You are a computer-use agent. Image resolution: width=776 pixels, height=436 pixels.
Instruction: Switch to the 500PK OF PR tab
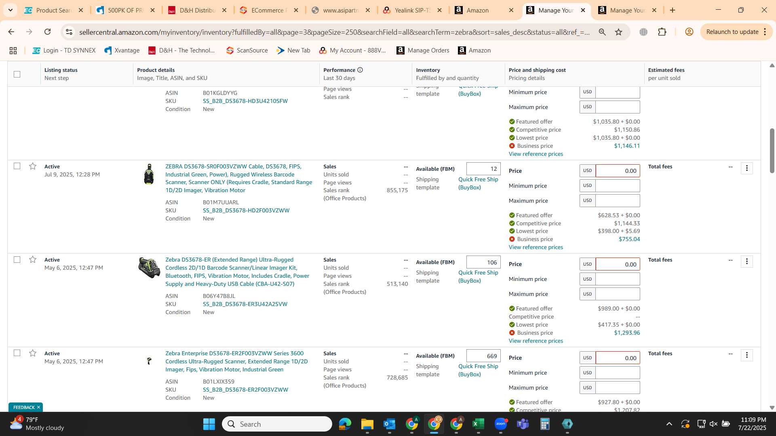coord(126,10)
